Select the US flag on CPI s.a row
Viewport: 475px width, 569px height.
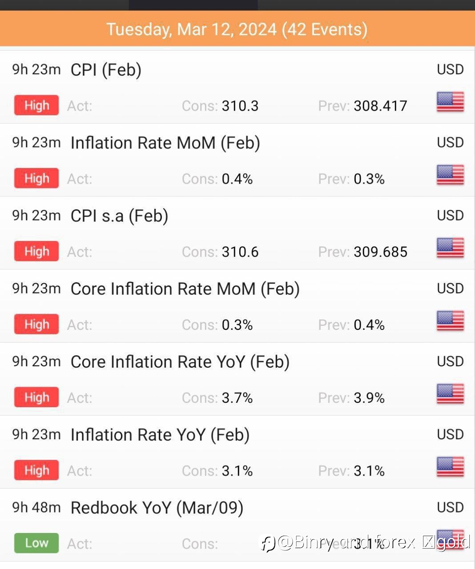point(450,248)
